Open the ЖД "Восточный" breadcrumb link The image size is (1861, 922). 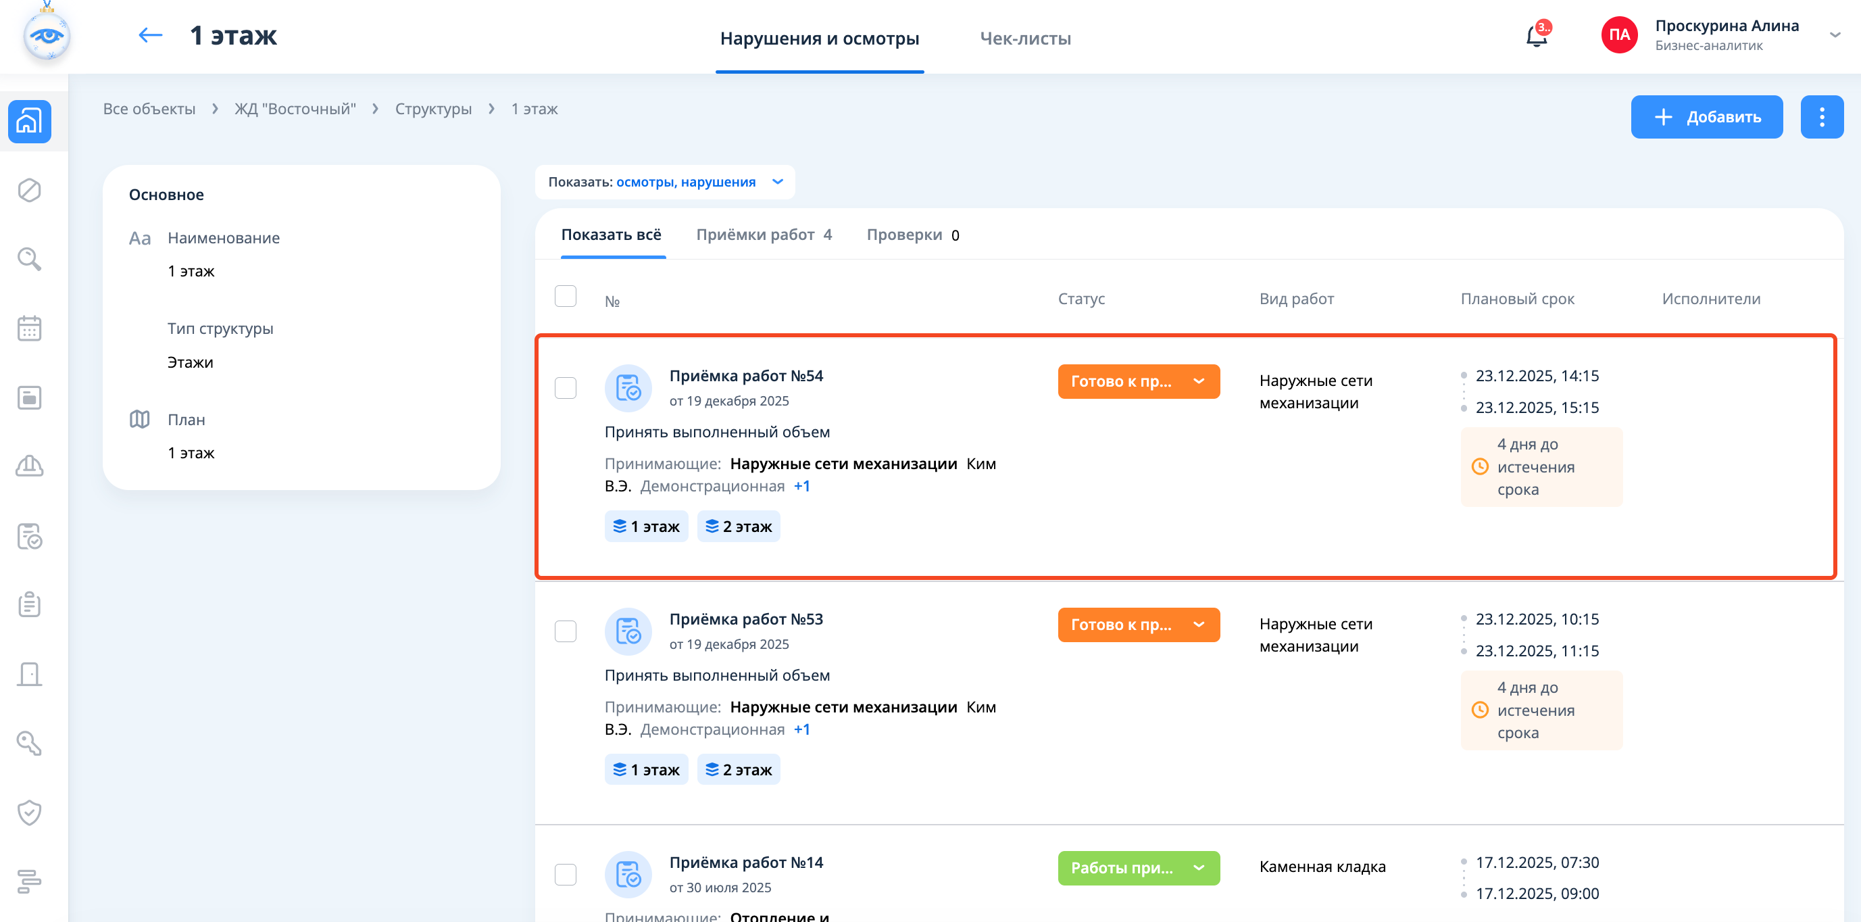coord(295,109)
